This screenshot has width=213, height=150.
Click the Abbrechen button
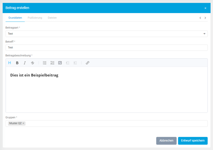point(166,141)
